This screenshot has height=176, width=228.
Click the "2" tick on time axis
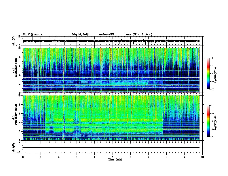tap(59, 157)
